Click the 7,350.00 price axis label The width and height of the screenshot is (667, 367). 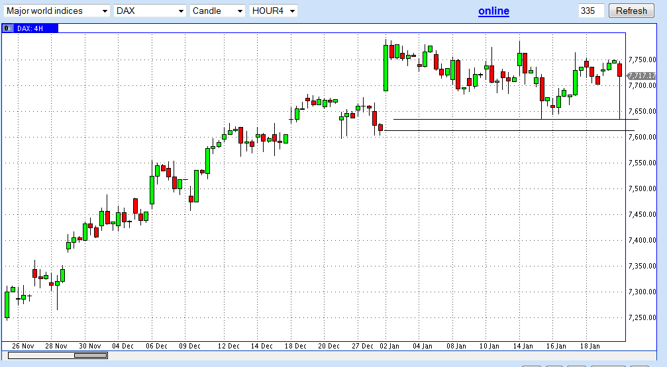point(642,266)
